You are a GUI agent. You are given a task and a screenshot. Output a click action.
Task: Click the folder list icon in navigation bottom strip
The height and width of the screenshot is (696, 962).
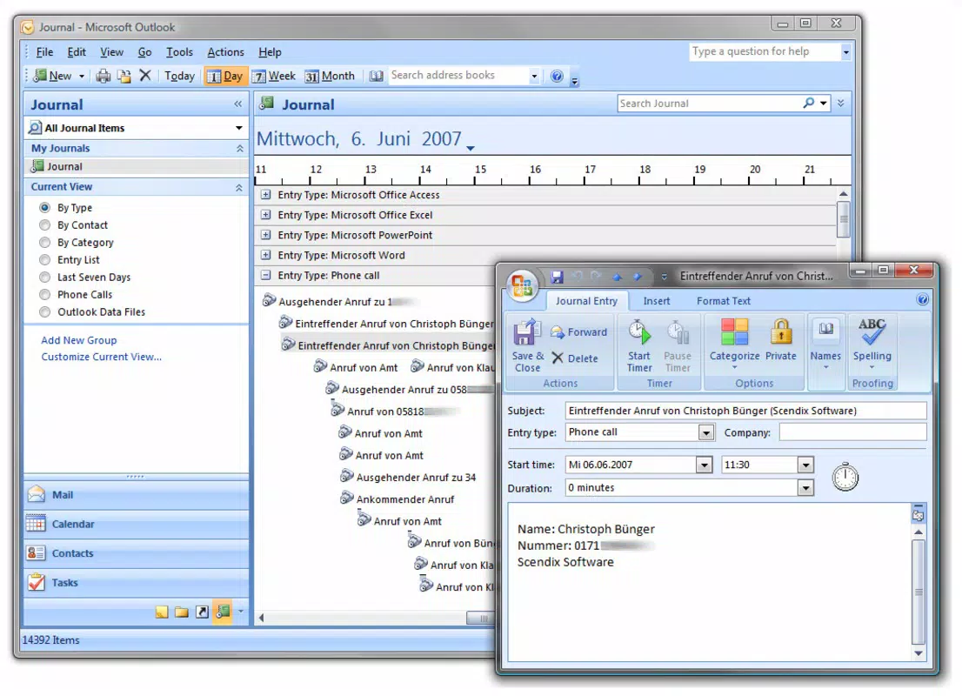[x=182, y=612]
